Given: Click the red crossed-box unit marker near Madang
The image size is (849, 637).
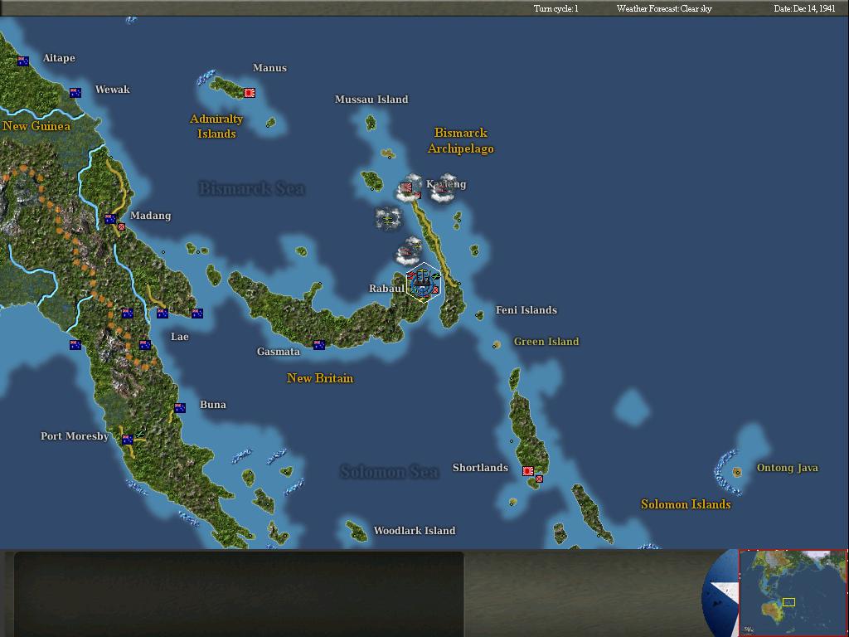Looking at the screenshot, I should click(121, 227).
